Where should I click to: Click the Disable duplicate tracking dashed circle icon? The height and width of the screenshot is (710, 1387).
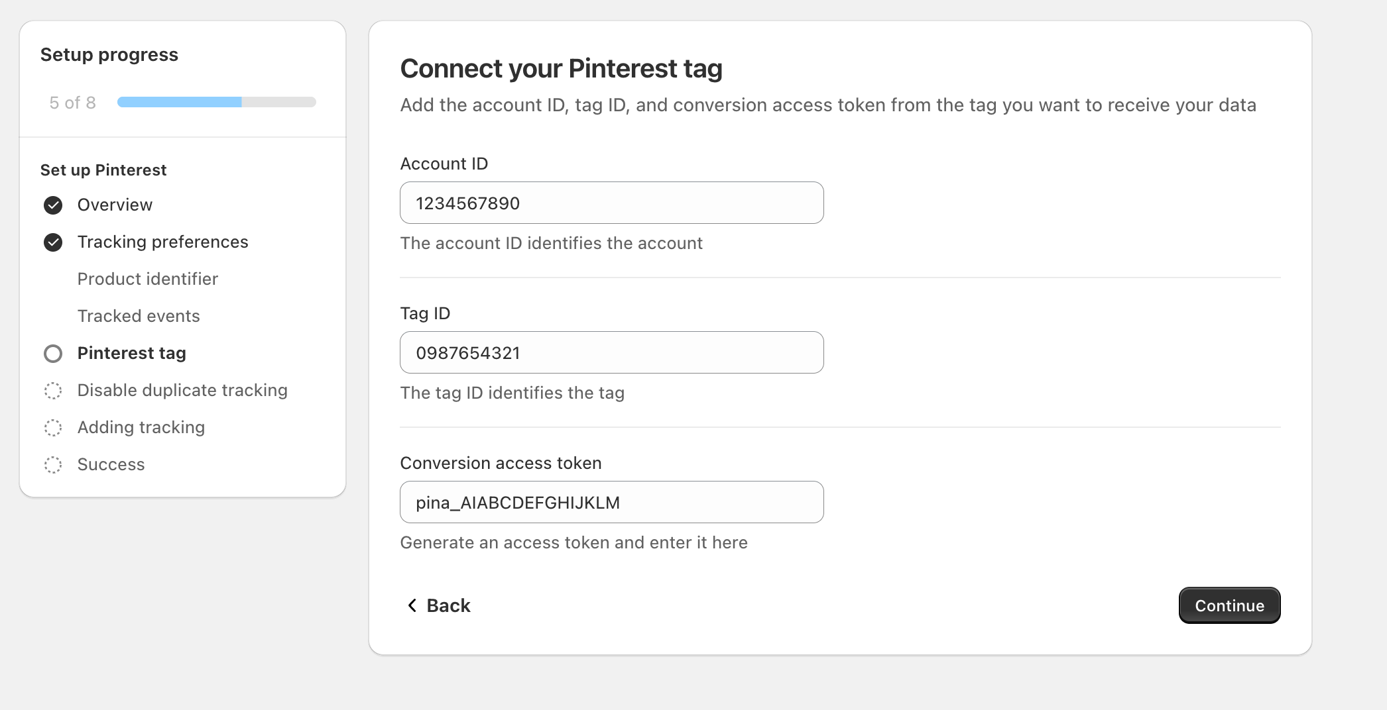(53, 391)
